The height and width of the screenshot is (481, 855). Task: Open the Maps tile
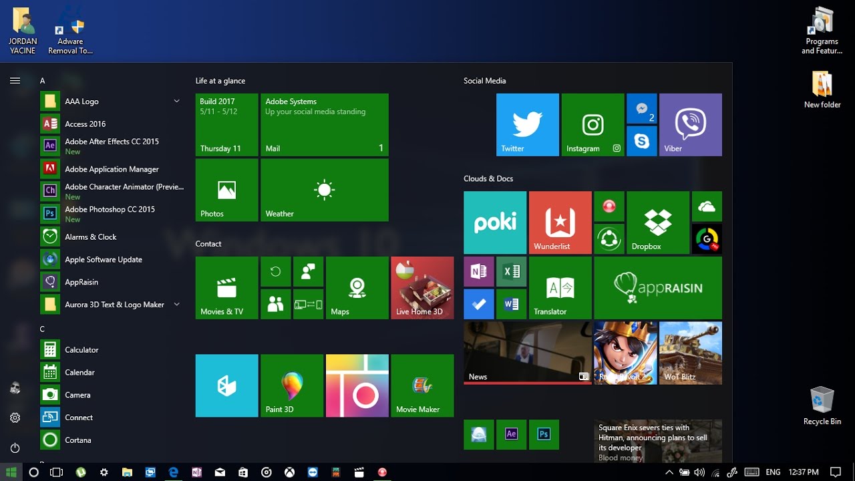click(357, 288)
